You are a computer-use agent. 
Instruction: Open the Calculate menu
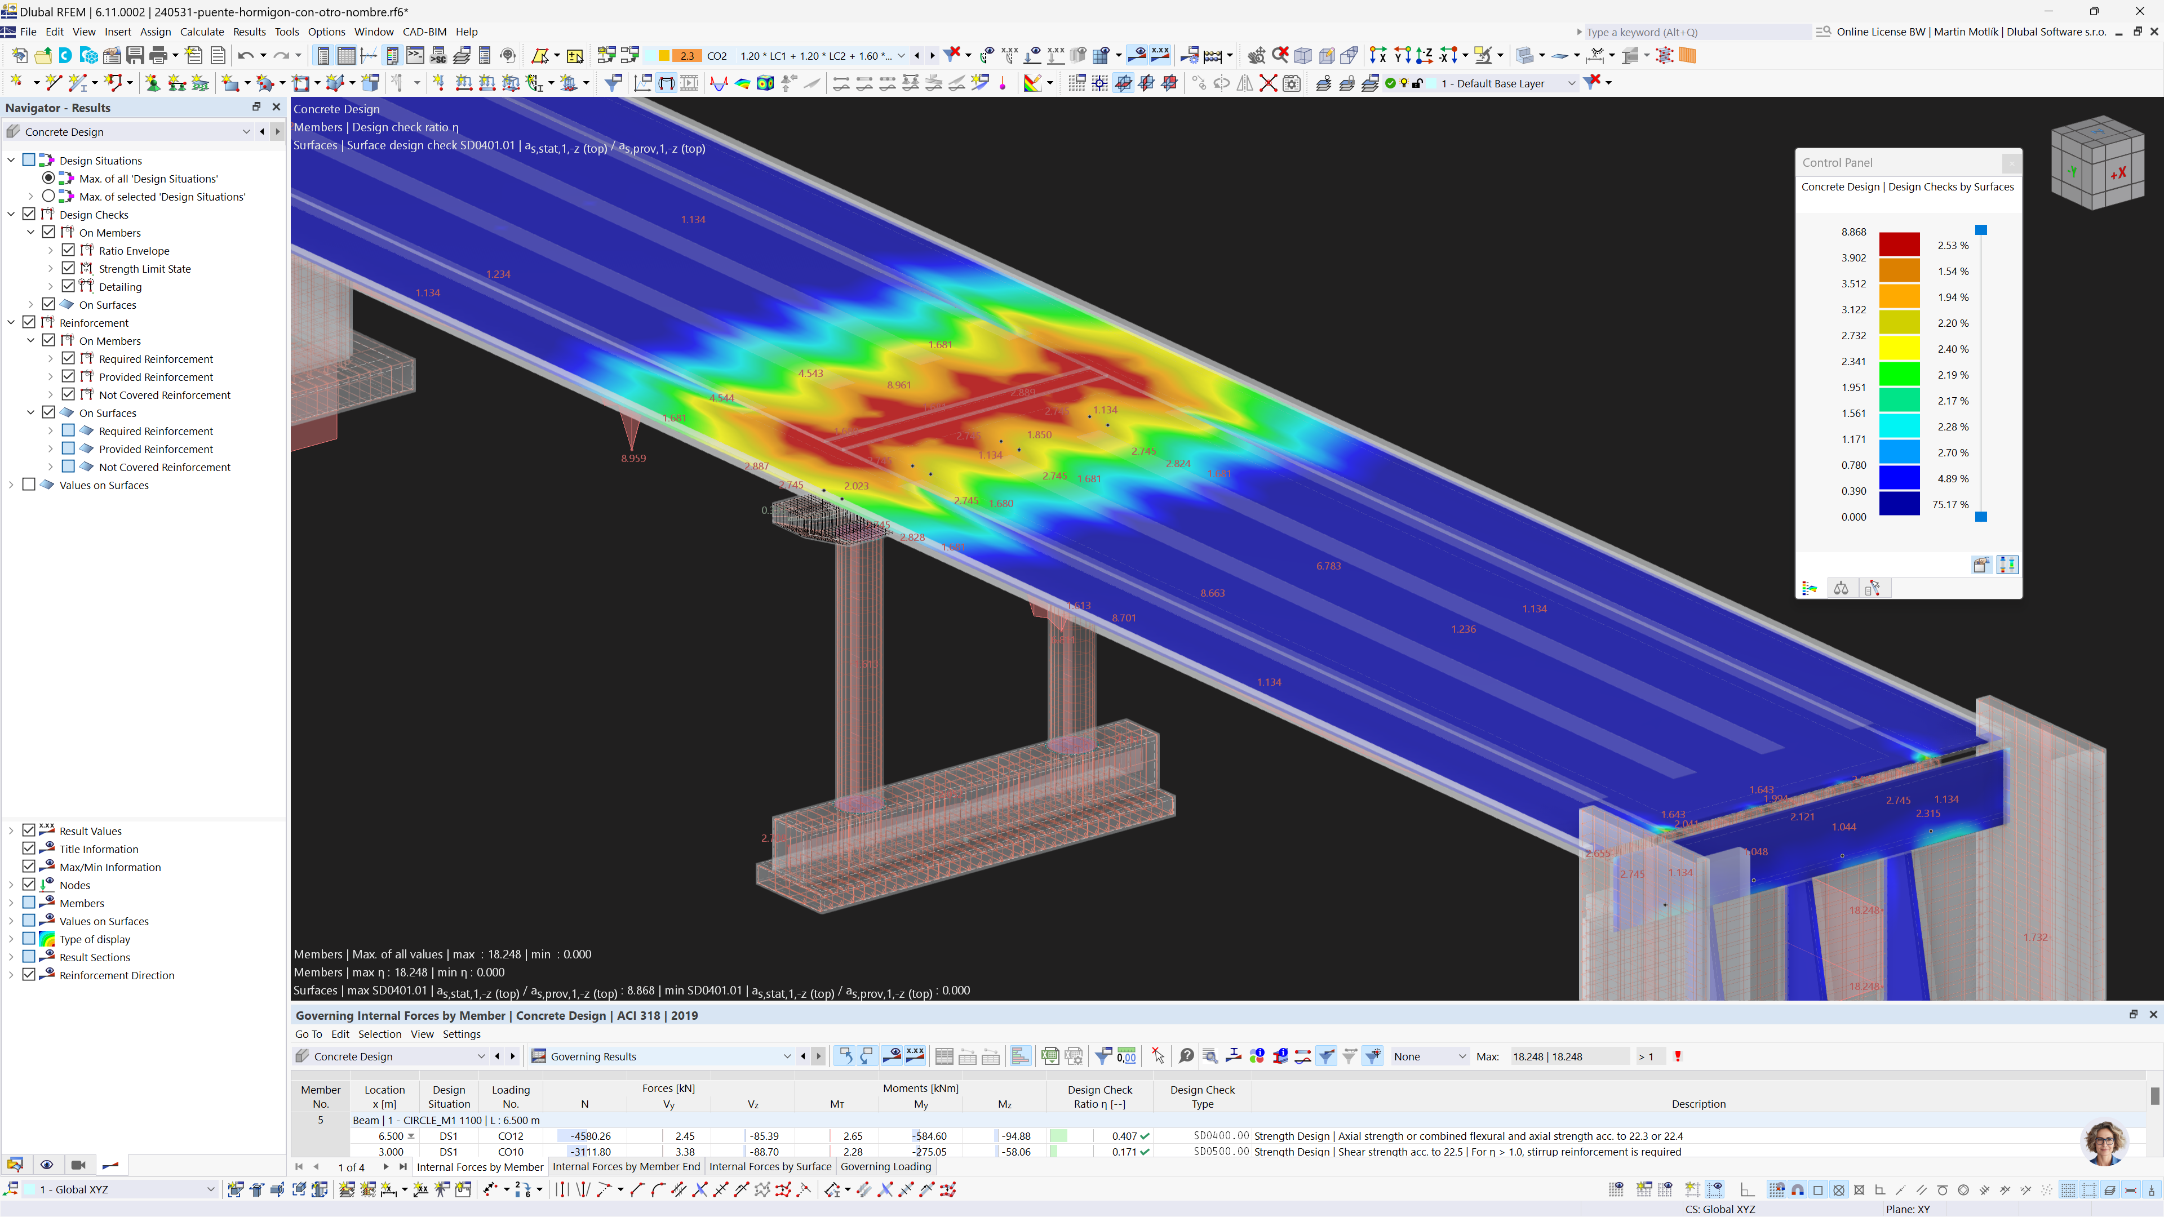202,32
